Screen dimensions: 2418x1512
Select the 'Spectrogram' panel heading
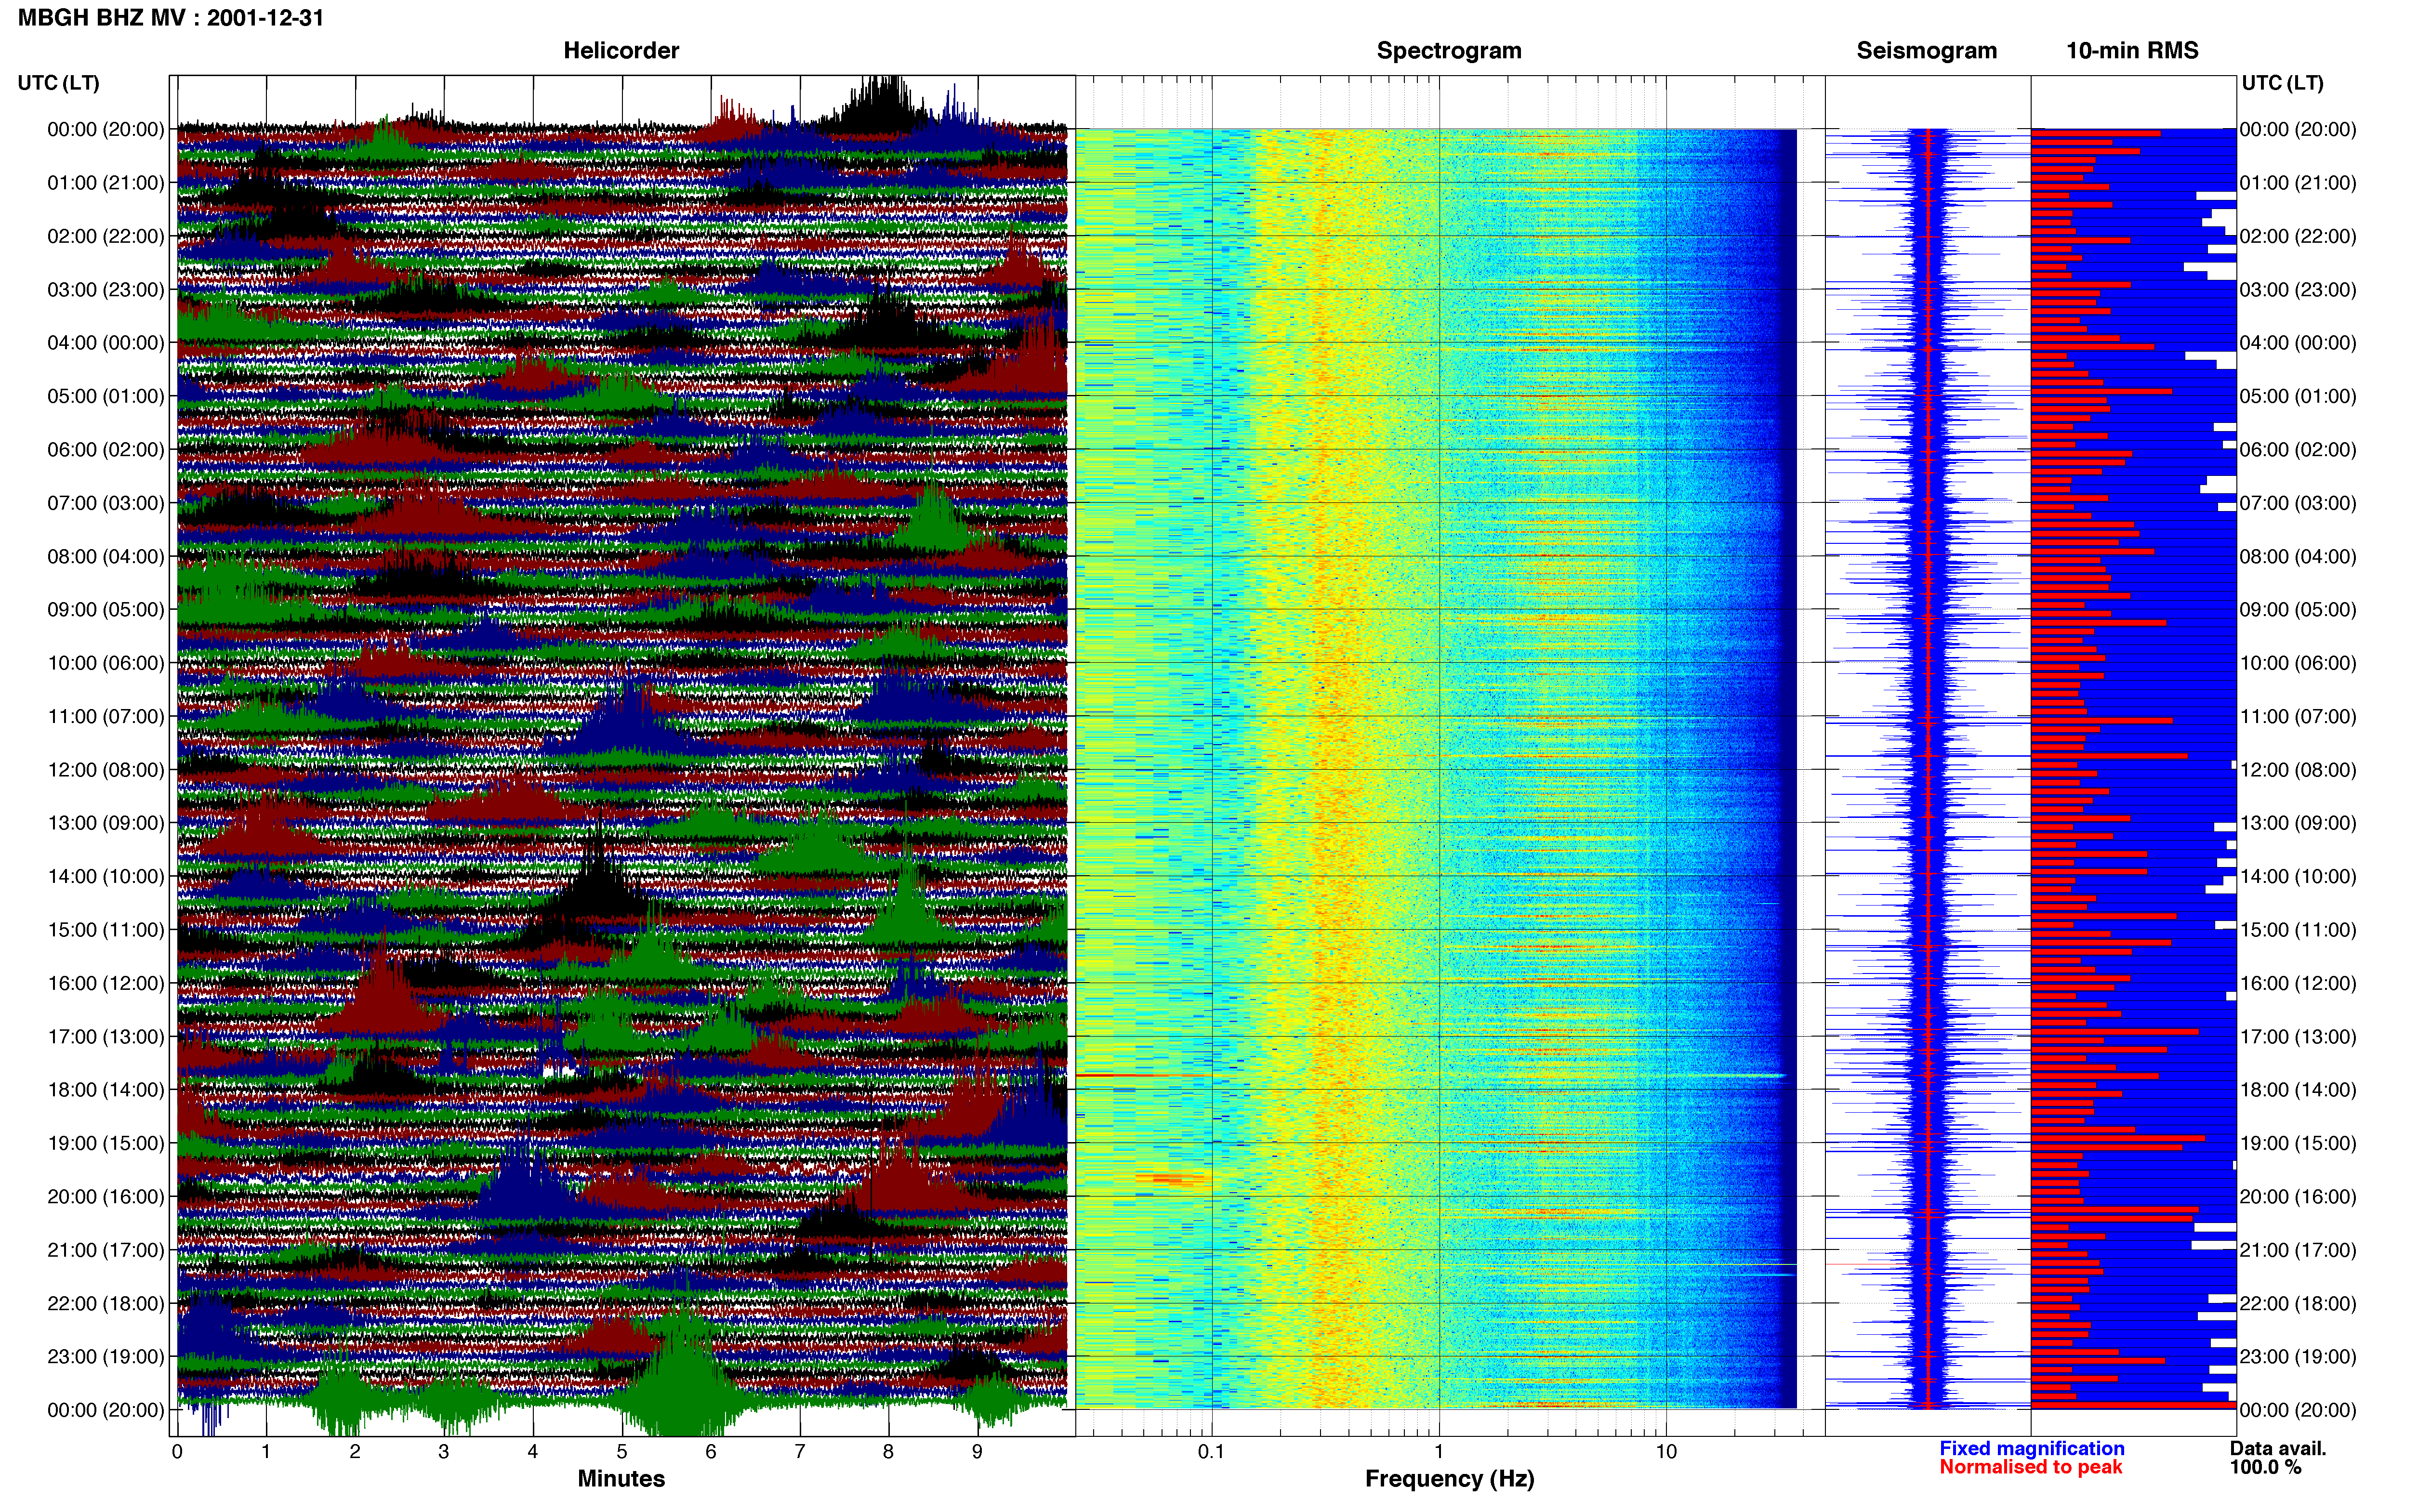point(1449,50)
